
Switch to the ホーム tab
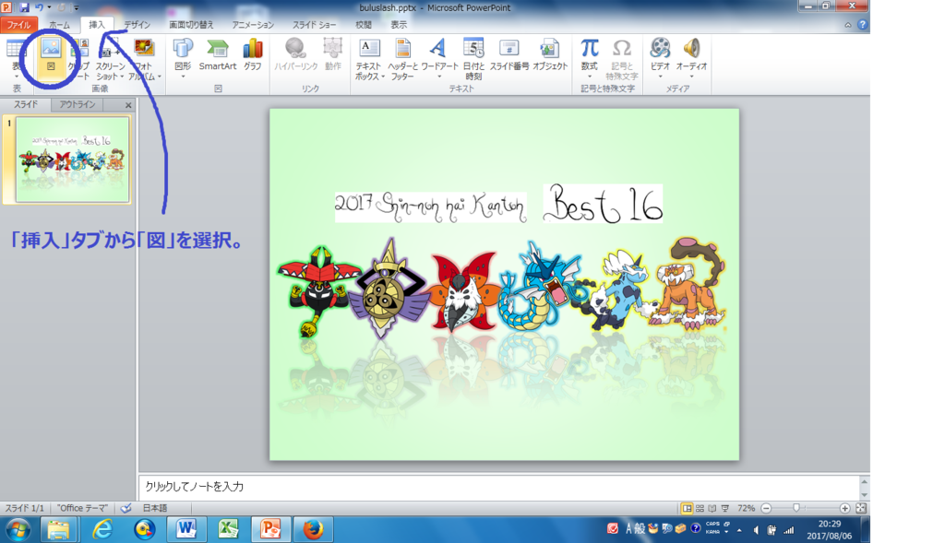(x=59, y=25)
